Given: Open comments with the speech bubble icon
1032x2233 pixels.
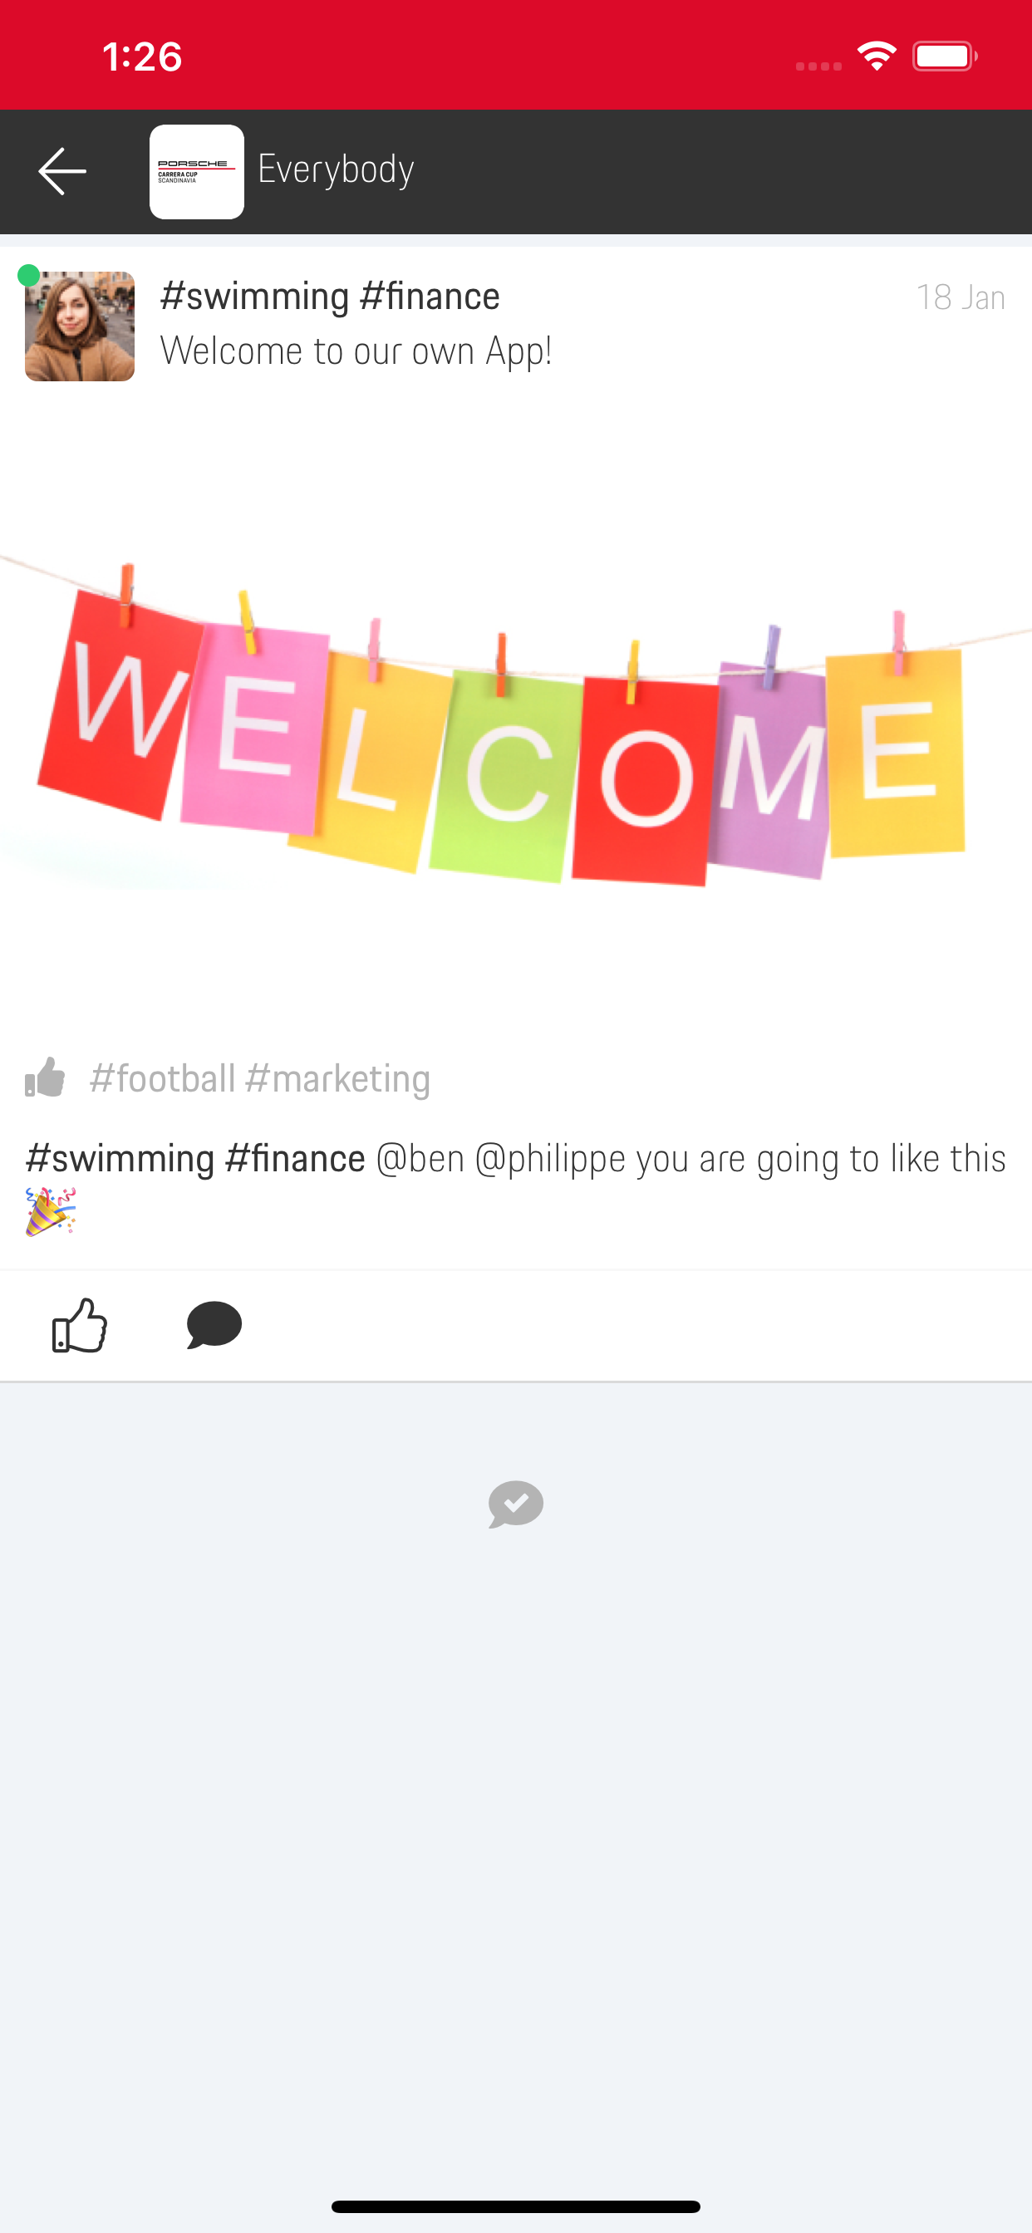Looking at the screenshot, I should click(214, 1324).
